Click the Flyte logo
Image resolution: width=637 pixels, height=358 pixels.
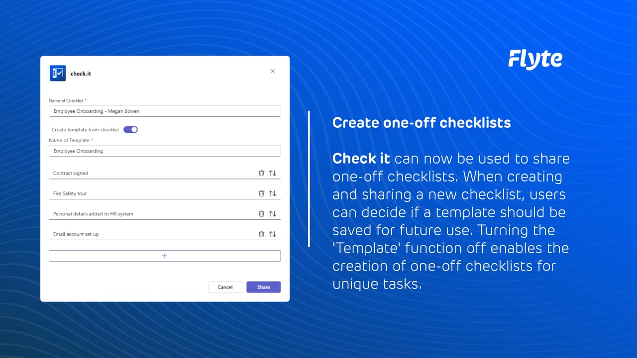(x=535, y=59)
